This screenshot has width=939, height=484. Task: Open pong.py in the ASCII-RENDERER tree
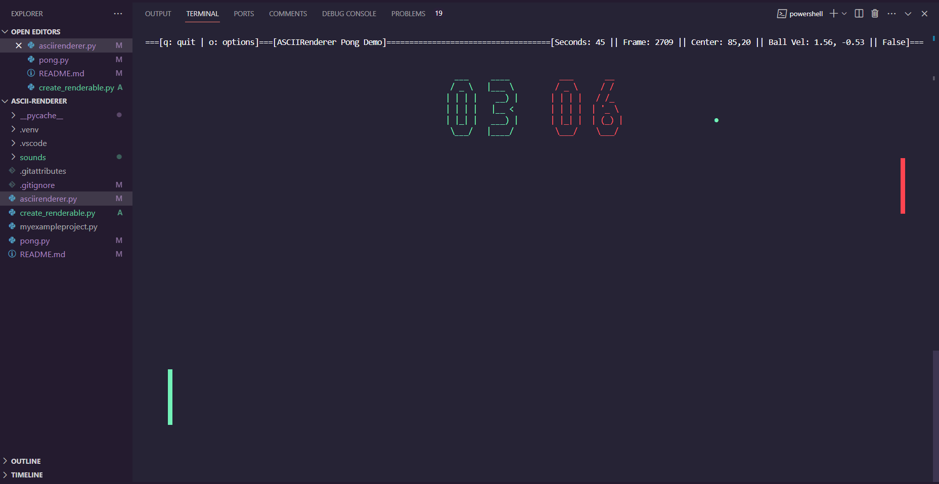point(34,240)
